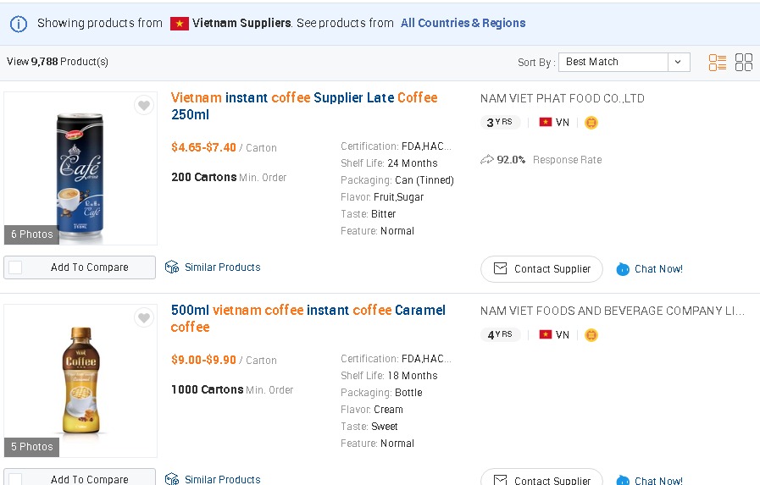Screen dimensions: 760x485
Task: Tick Add To Compare checkbox for caramel coffee
Action: pos(15,480)
